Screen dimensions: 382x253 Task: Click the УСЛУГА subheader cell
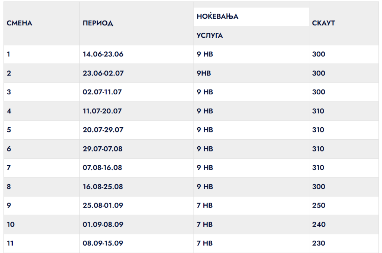click(x=210, y=35)
